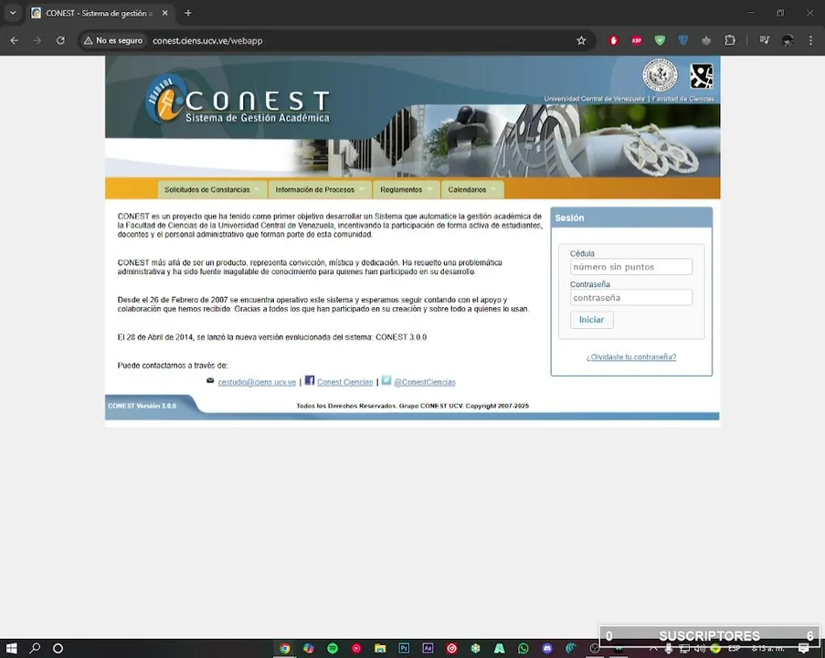Expand the Información de Procesos dropdown arrow
Viewport: 825px width, 658px height.
coord(362,189)
